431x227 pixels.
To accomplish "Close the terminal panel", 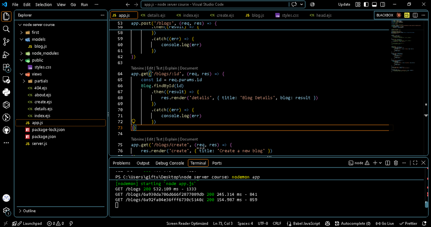I will 423,163.
